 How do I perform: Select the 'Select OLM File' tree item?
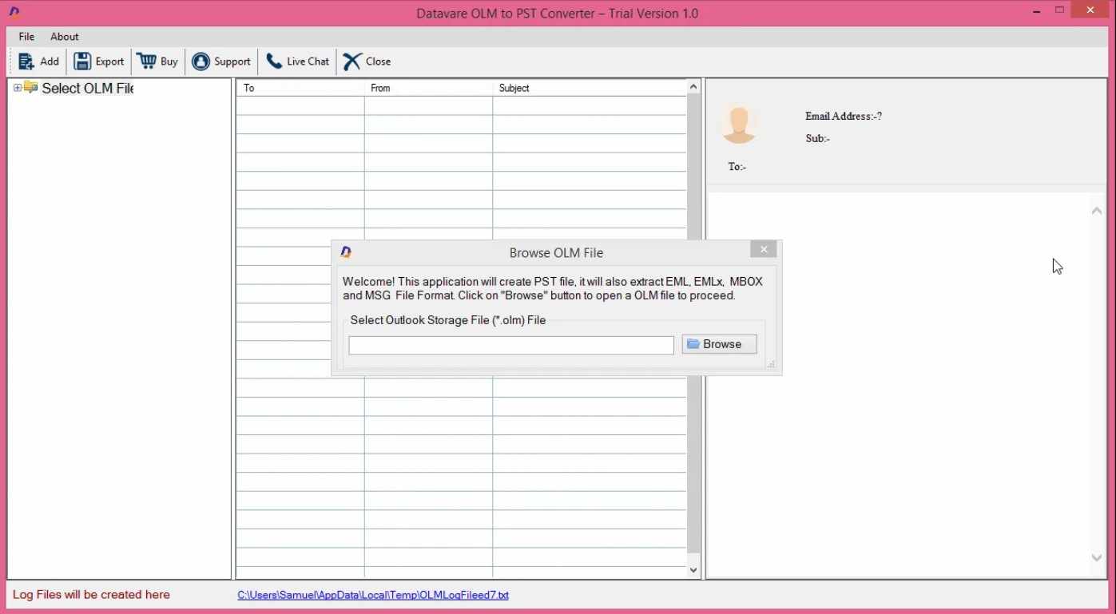click(88, 89)
